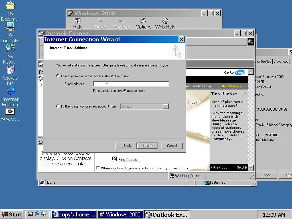Maximize the Windows 2000 help window

(x=211, y=13)
